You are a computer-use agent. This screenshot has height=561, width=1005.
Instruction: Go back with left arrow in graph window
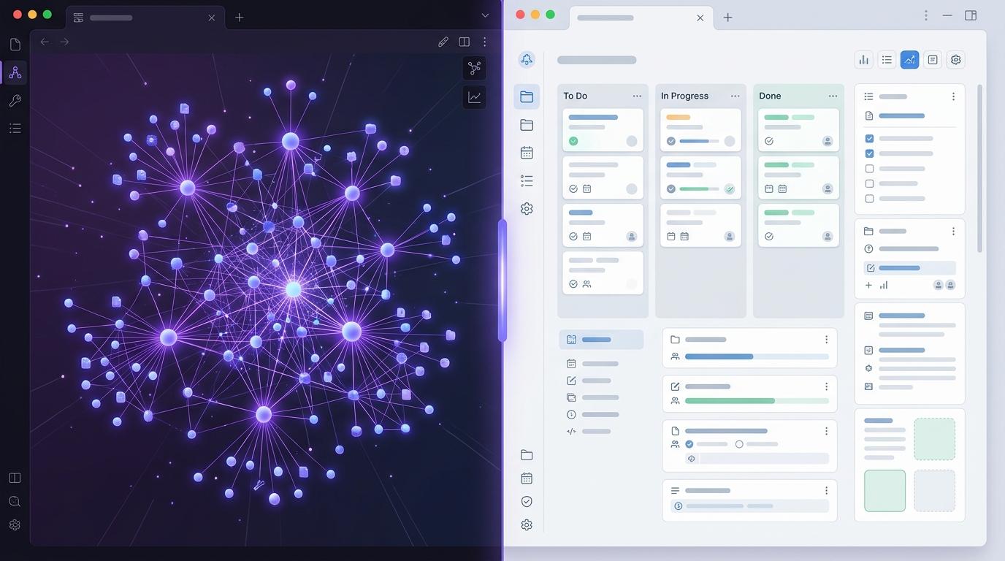click(x=45, y=42)
